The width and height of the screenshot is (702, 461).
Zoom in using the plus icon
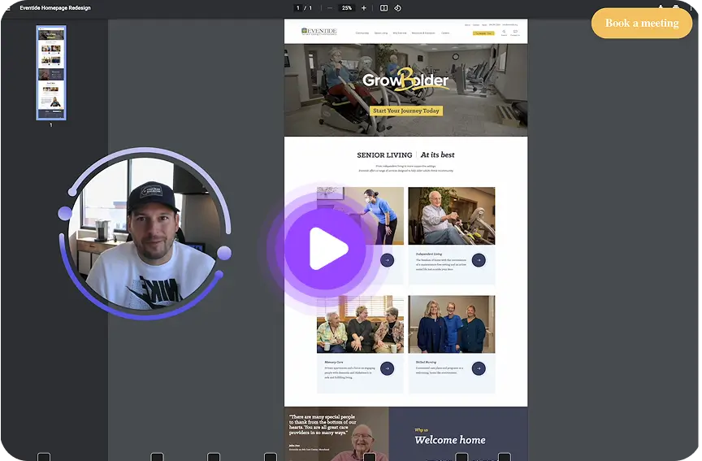[363, 8]
